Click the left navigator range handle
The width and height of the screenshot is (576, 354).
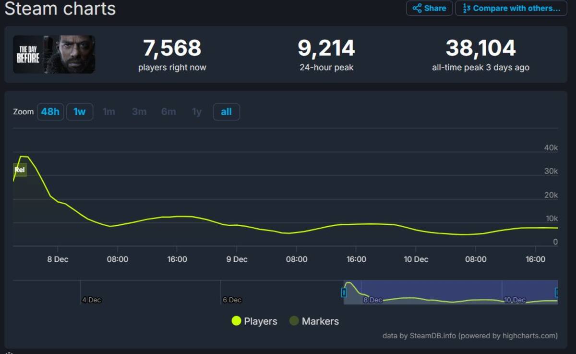click(344, 292)
